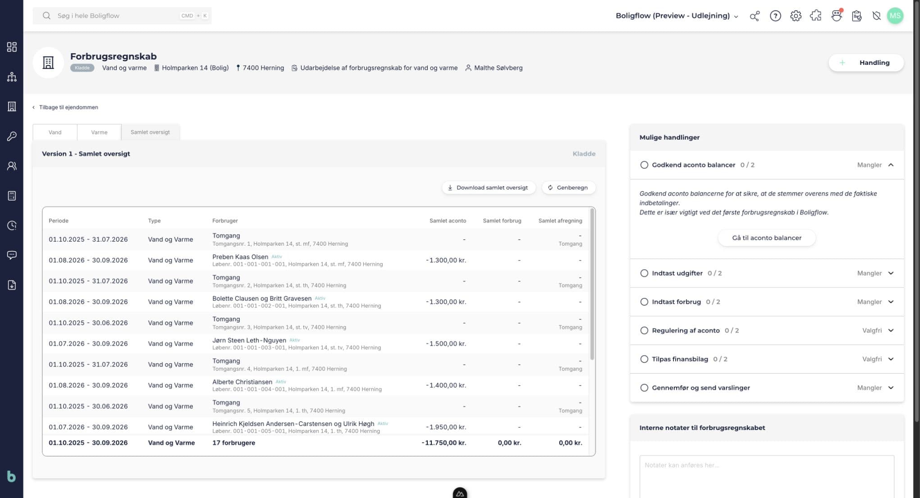Open the organization hierarchy sidebar icon
Screen dimensions: 920x498
tap(12, 77)
